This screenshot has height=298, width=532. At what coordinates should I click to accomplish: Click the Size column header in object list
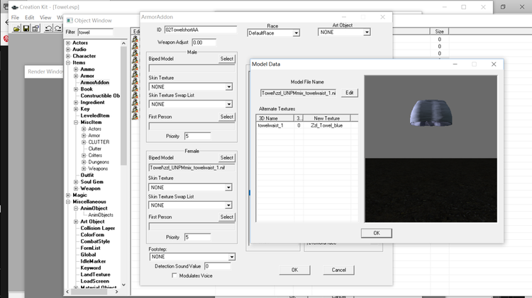[439, 31]
